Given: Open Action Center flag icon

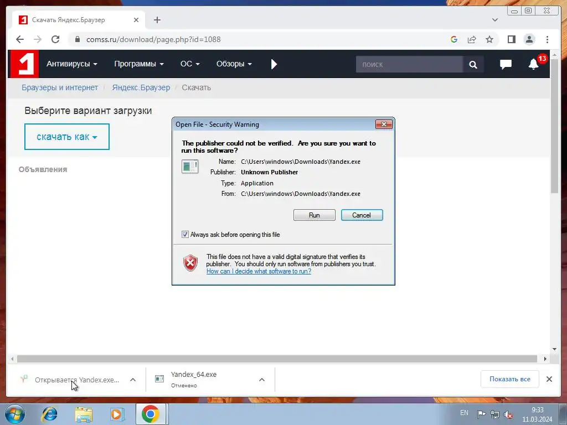Looking at the screenshot, I should (481, 414).
